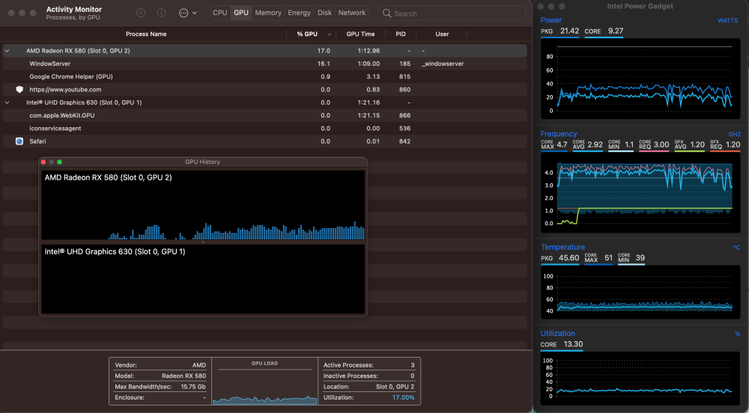Click the Temperature PKG 45.60 reading

click(x=560, y=258)
